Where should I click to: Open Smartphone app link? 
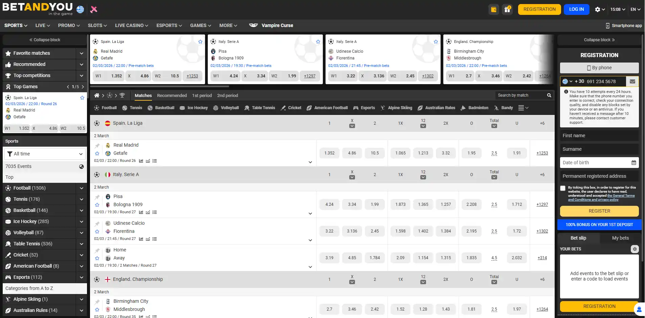(624, 25)
